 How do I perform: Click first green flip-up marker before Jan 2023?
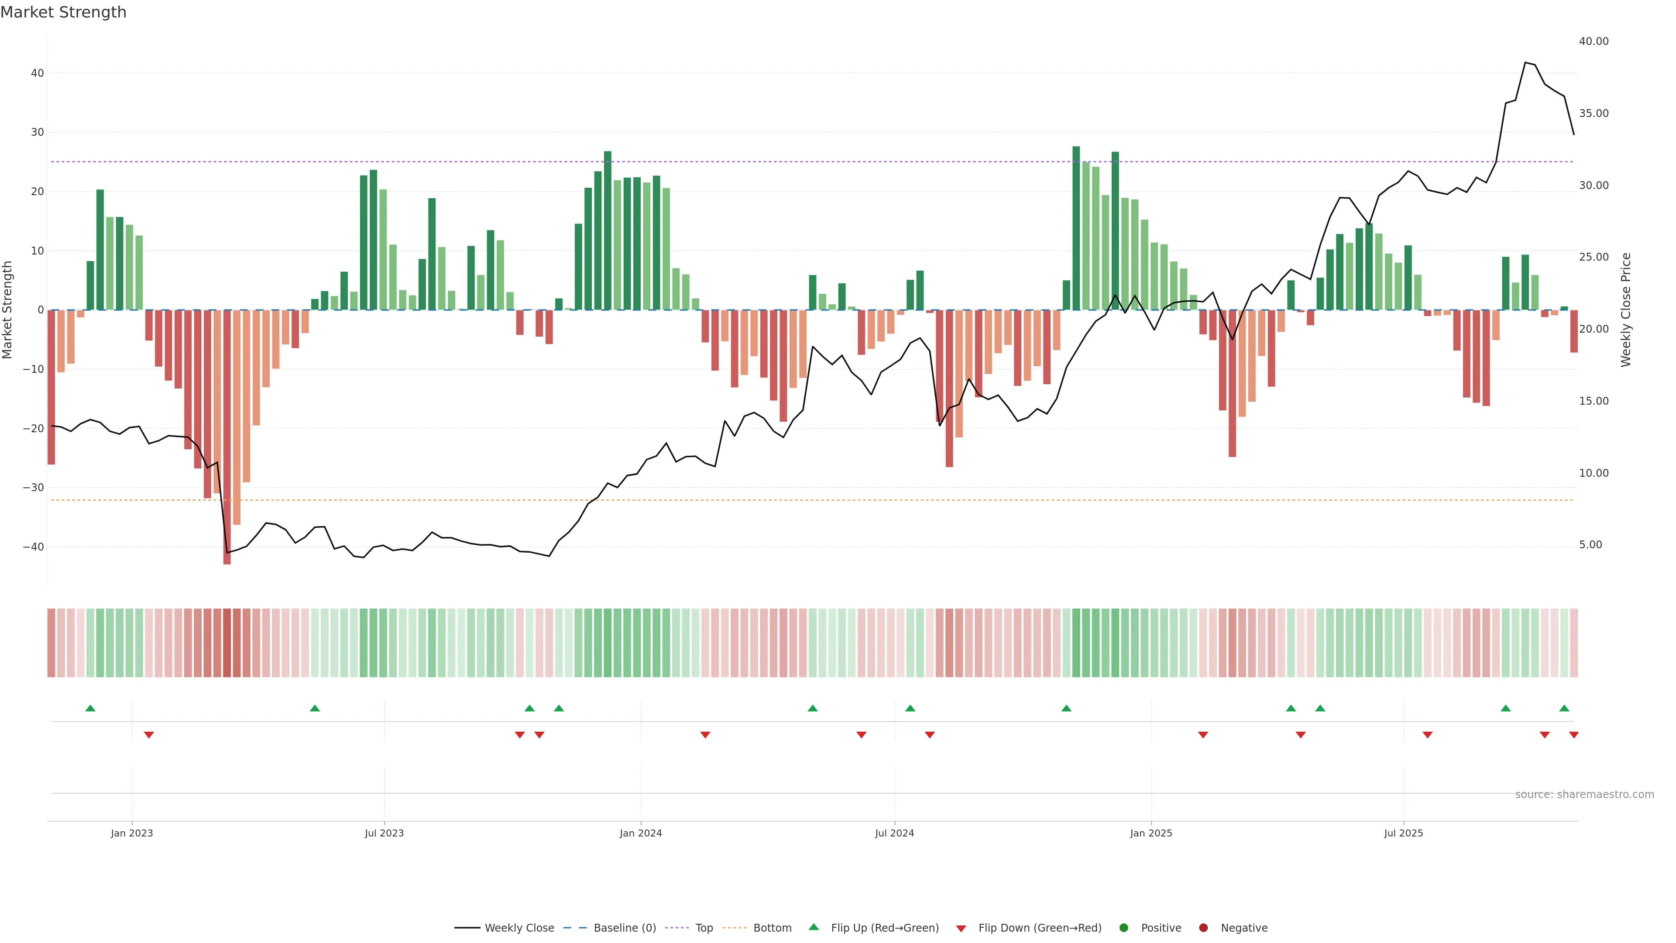90,708
